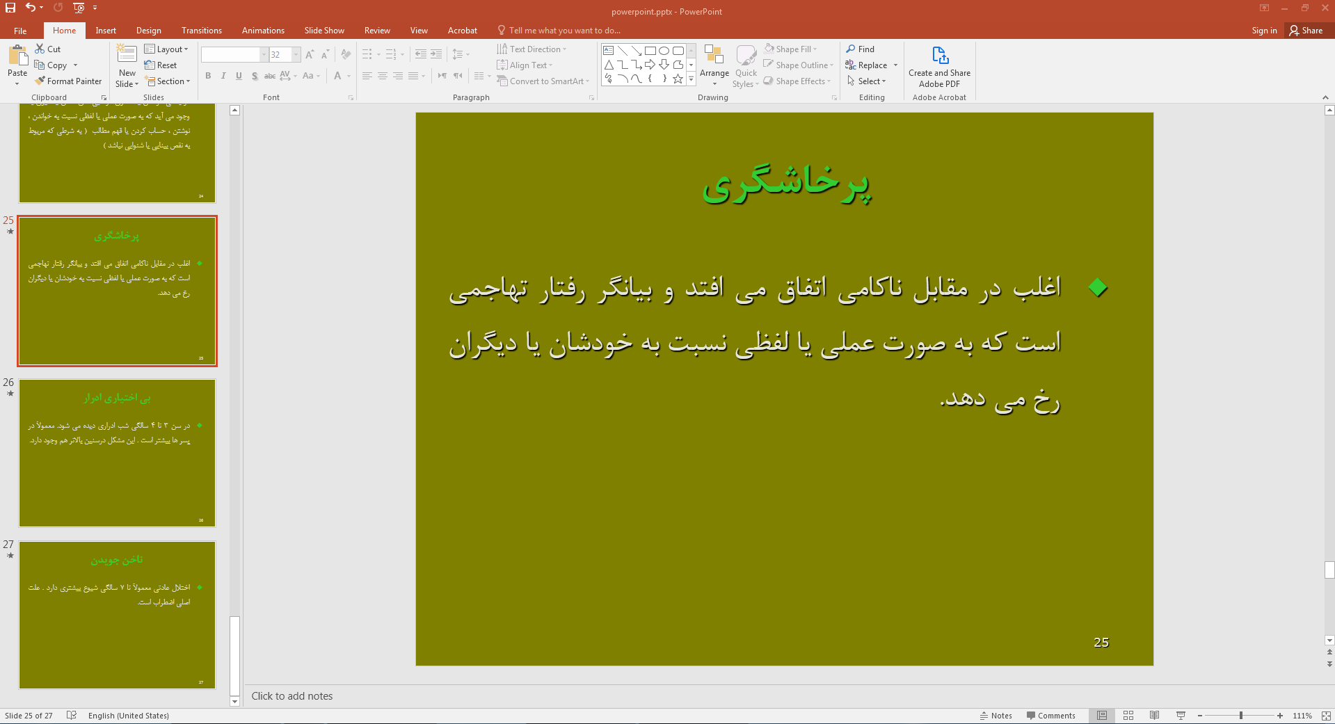Click the Undo arrow icon

coord(31,8)
